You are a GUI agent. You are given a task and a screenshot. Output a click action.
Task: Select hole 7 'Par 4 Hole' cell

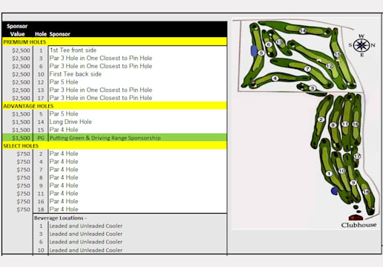(137, 170)
